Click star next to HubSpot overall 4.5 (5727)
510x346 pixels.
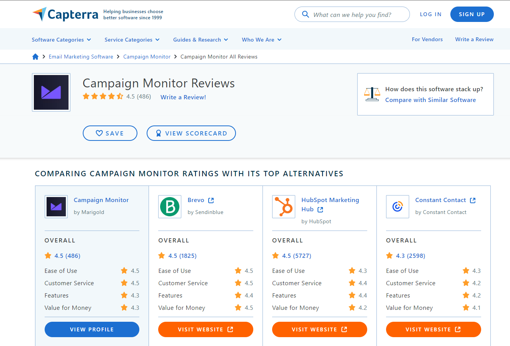click(x=276, y=256)
